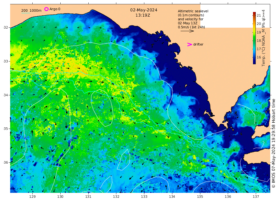Click the longitude label 129

33,197
